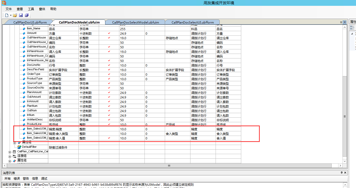Screen dimensions: 356x188
Task: Open the 工具 menu
Action: [31, 9]
